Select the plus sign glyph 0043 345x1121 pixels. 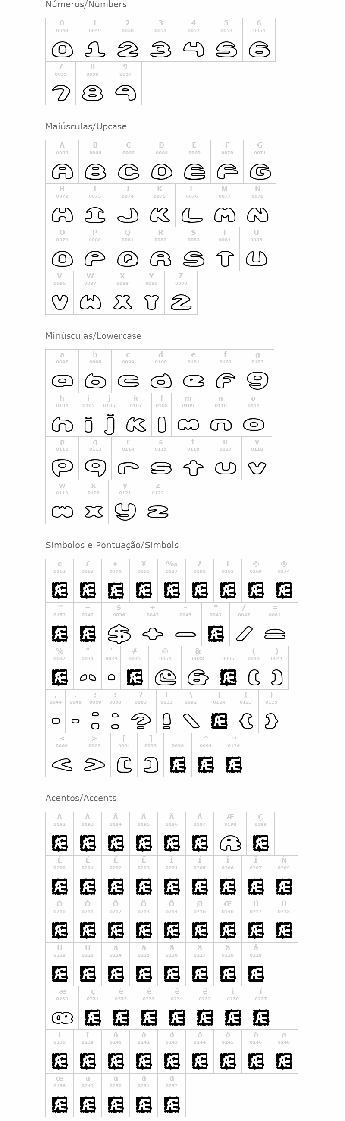coord(153,634)
